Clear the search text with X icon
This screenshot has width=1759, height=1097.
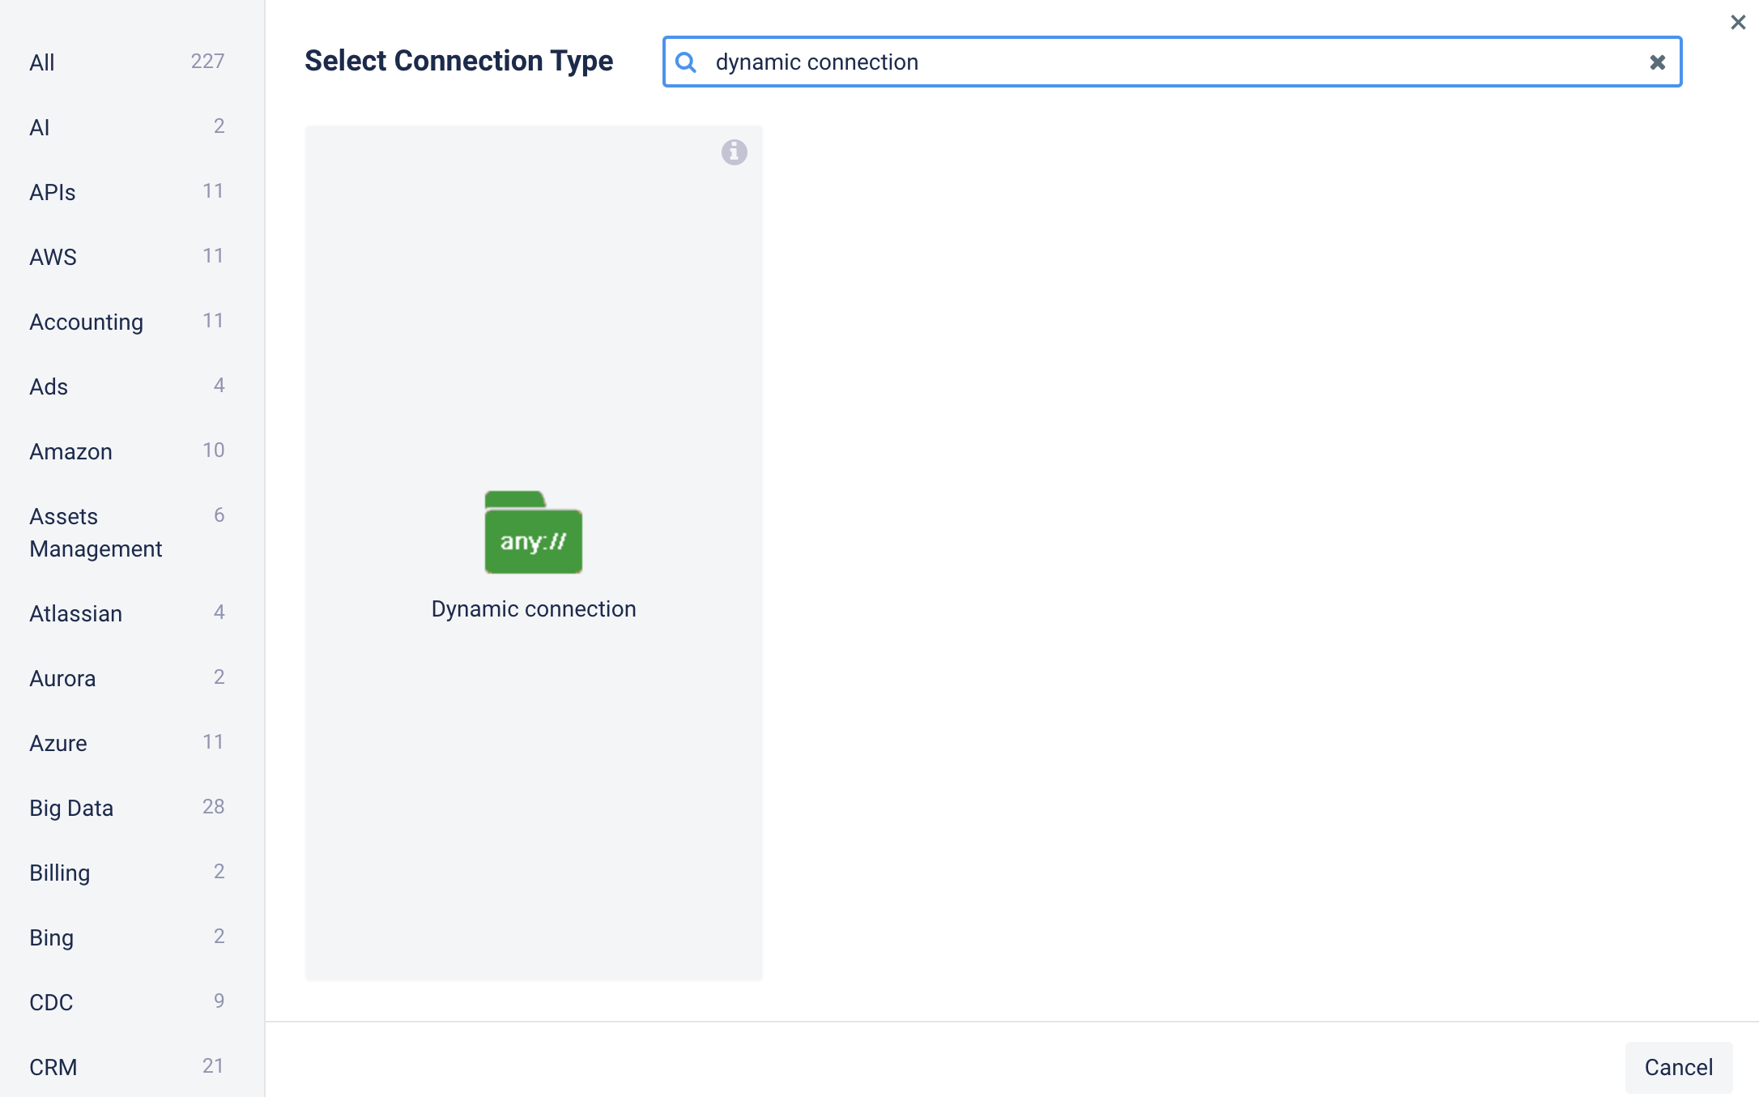pyautogui.click(x=1658, y=62)
